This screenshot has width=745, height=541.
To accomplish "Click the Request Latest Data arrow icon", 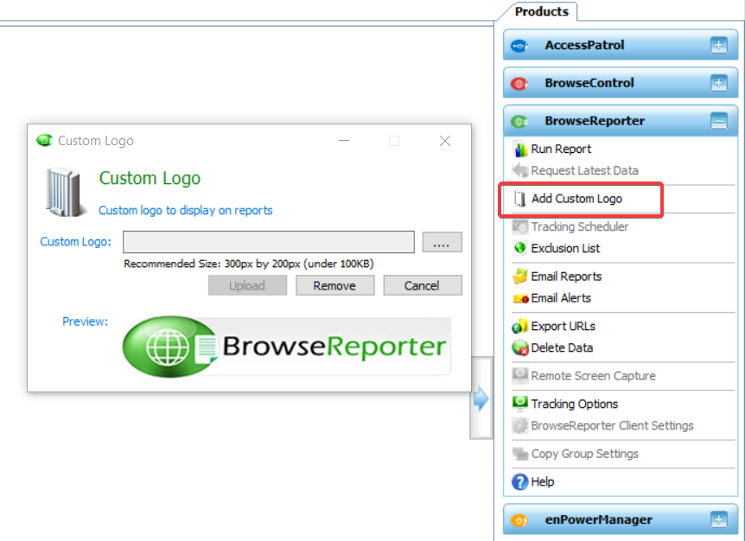I will 519,170.
